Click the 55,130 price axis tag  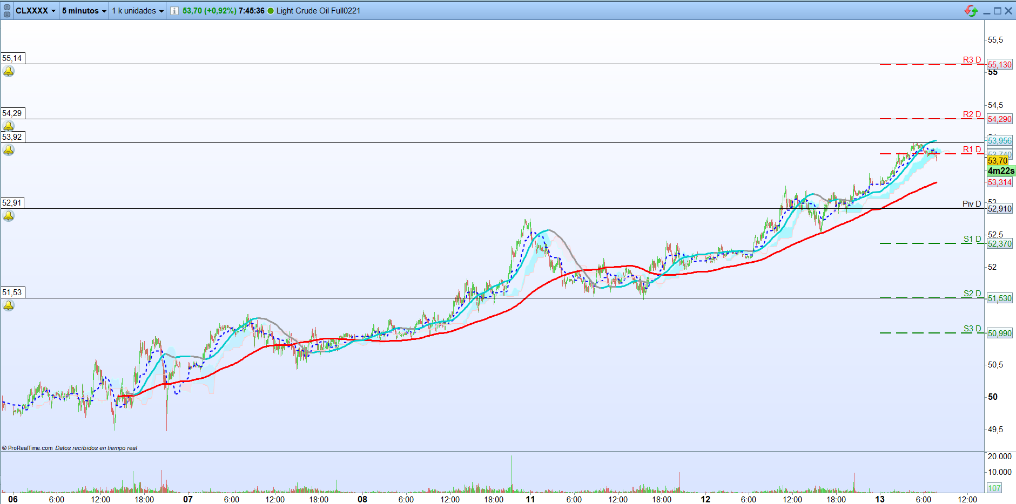[999, 65]
